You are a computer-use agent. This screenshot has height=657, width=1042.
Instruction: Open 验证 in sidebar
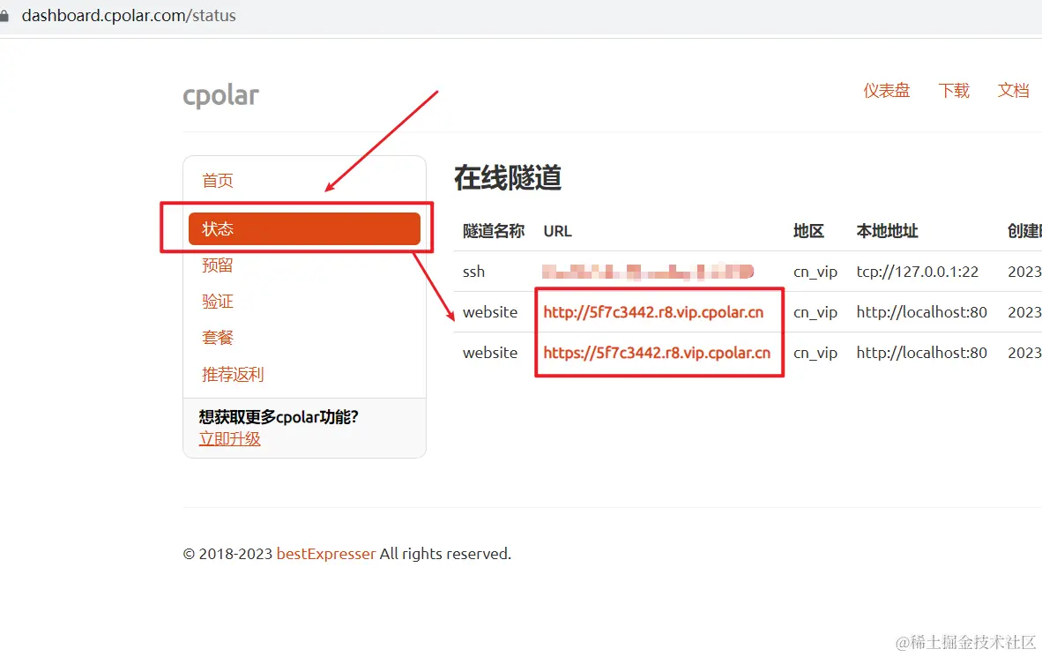(x=218, y=302)
